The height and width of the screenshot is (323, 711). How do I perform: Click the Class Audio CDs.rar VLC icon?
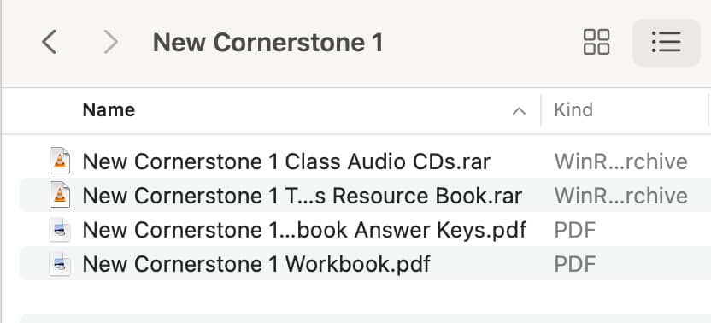pos(60,161)
